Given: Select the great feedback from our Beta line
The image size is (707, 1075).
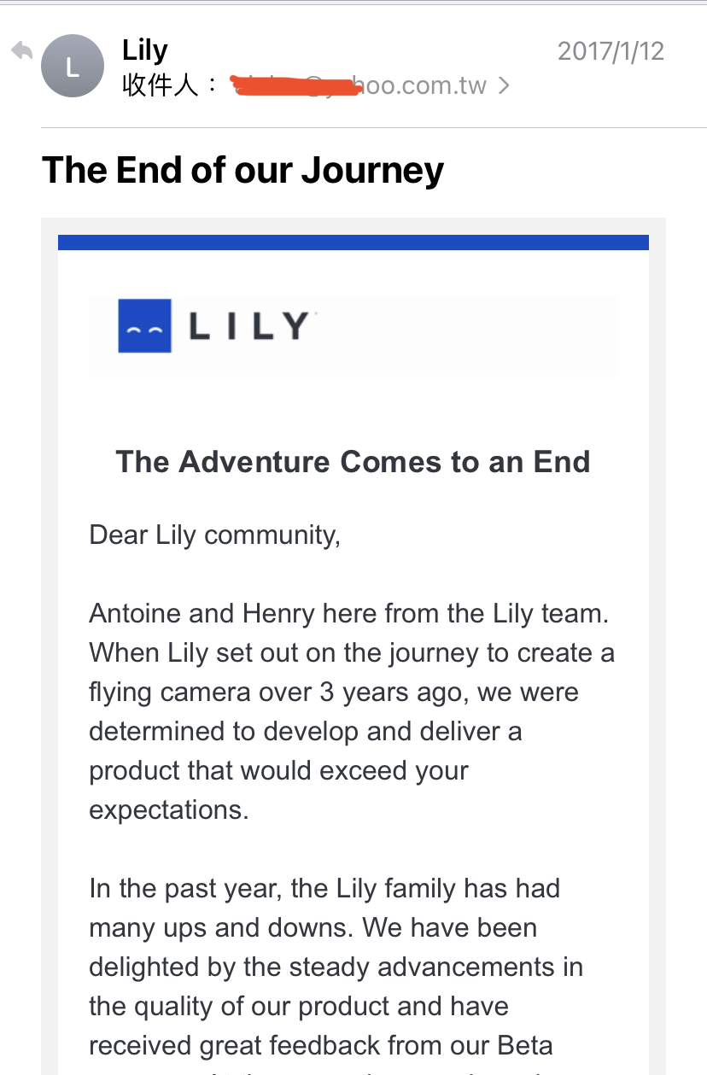Looking at the screenshot, I should tap(321, 1045).
